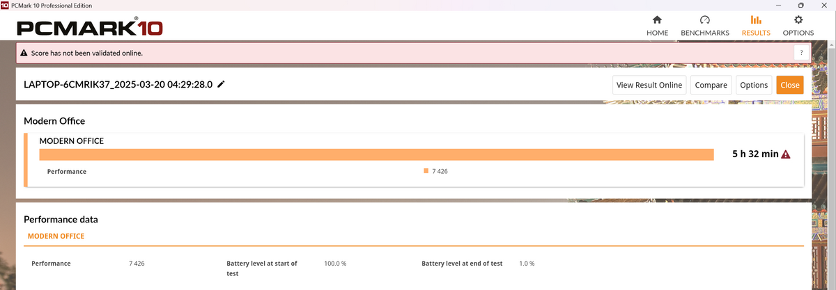Click View Result Online button
836x290 pixels.
pyautogui.click(x=649, y=85)
